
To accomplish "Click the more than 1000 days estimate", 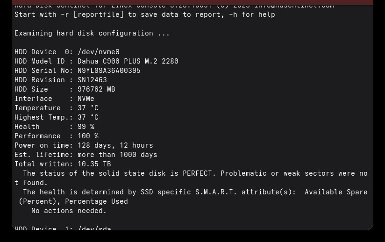I will click(x=117, y=155).
